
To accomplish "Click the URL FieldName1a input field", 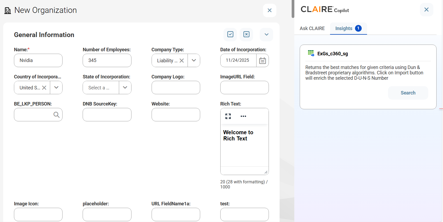I will click(x=176, y=214).
